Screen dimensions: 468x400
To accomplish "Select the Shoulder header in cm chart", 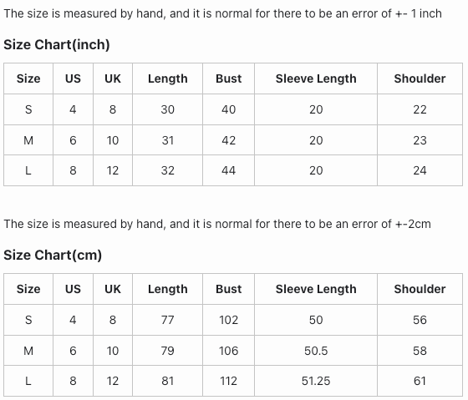I will click(420, 289).
